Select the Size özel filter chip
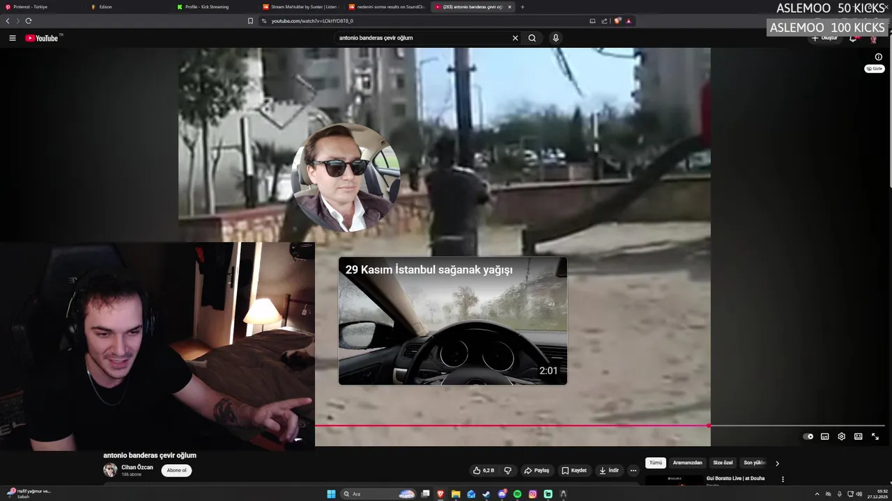Screen dimensions: 892x501 [723, 463]
